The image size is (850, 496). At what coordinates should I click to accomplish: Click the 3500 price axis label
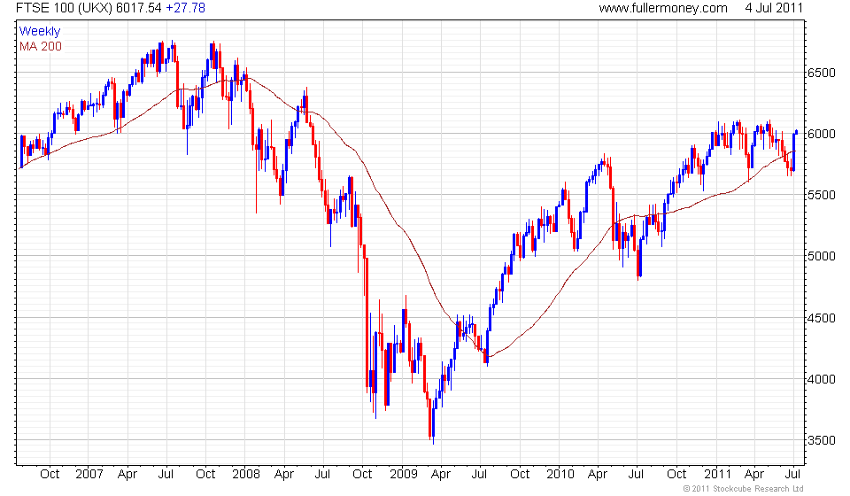click(x=822, y=441)
